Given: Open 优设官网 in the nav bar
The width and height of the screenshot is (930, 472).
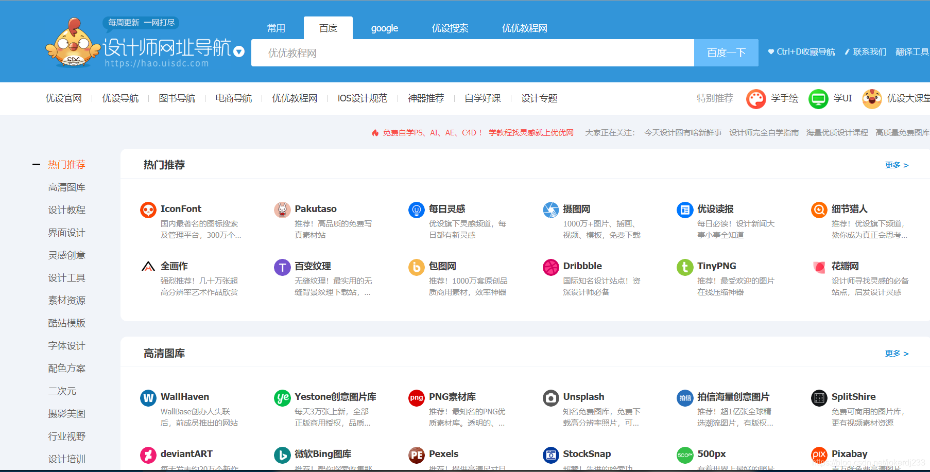Looking at the screenshot, I should click(63, 98).
